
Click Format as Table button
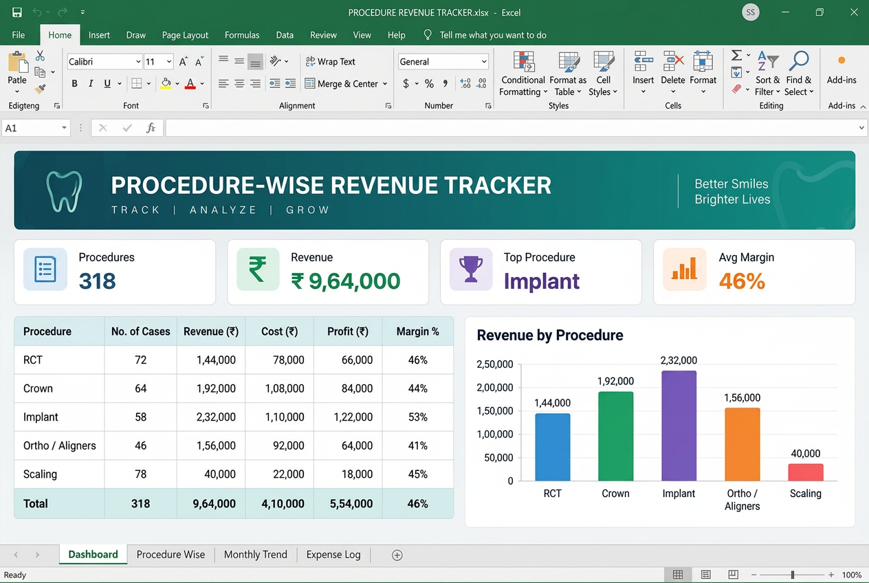[568, 74]
